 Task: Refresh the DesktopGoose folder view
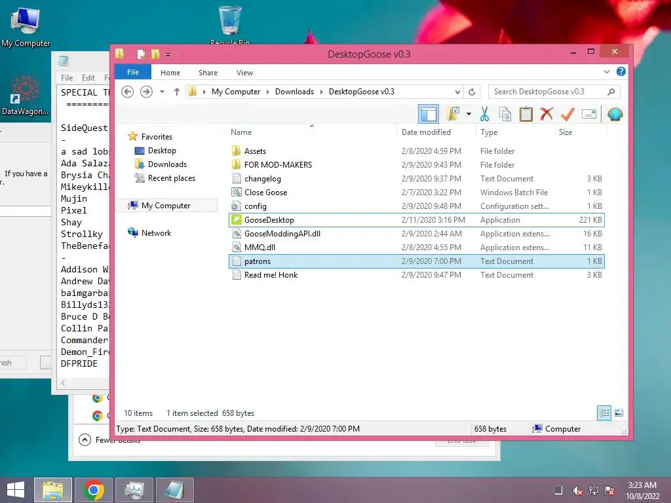(472, 92)
